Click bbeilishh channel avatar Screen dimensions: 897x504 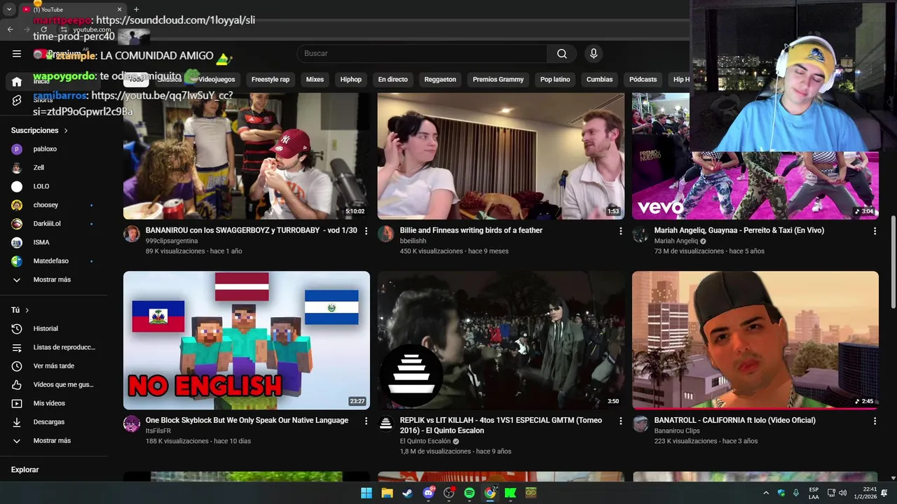coord(386,234)
